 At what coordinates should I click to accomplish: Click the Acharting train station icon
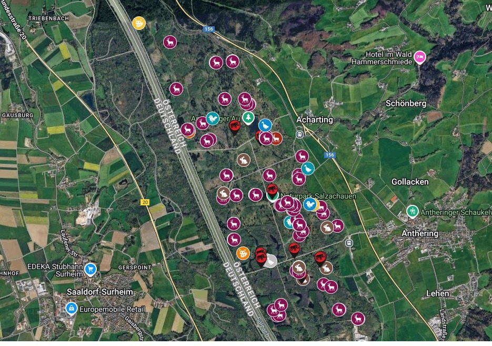click(x=299, y=134)
